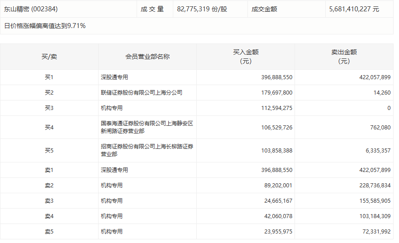Image resolution: width=399 pixels, height=243 pixels.
Task: Click the turnover value 5,681,410,227 元
Action: tap(354, 9)
